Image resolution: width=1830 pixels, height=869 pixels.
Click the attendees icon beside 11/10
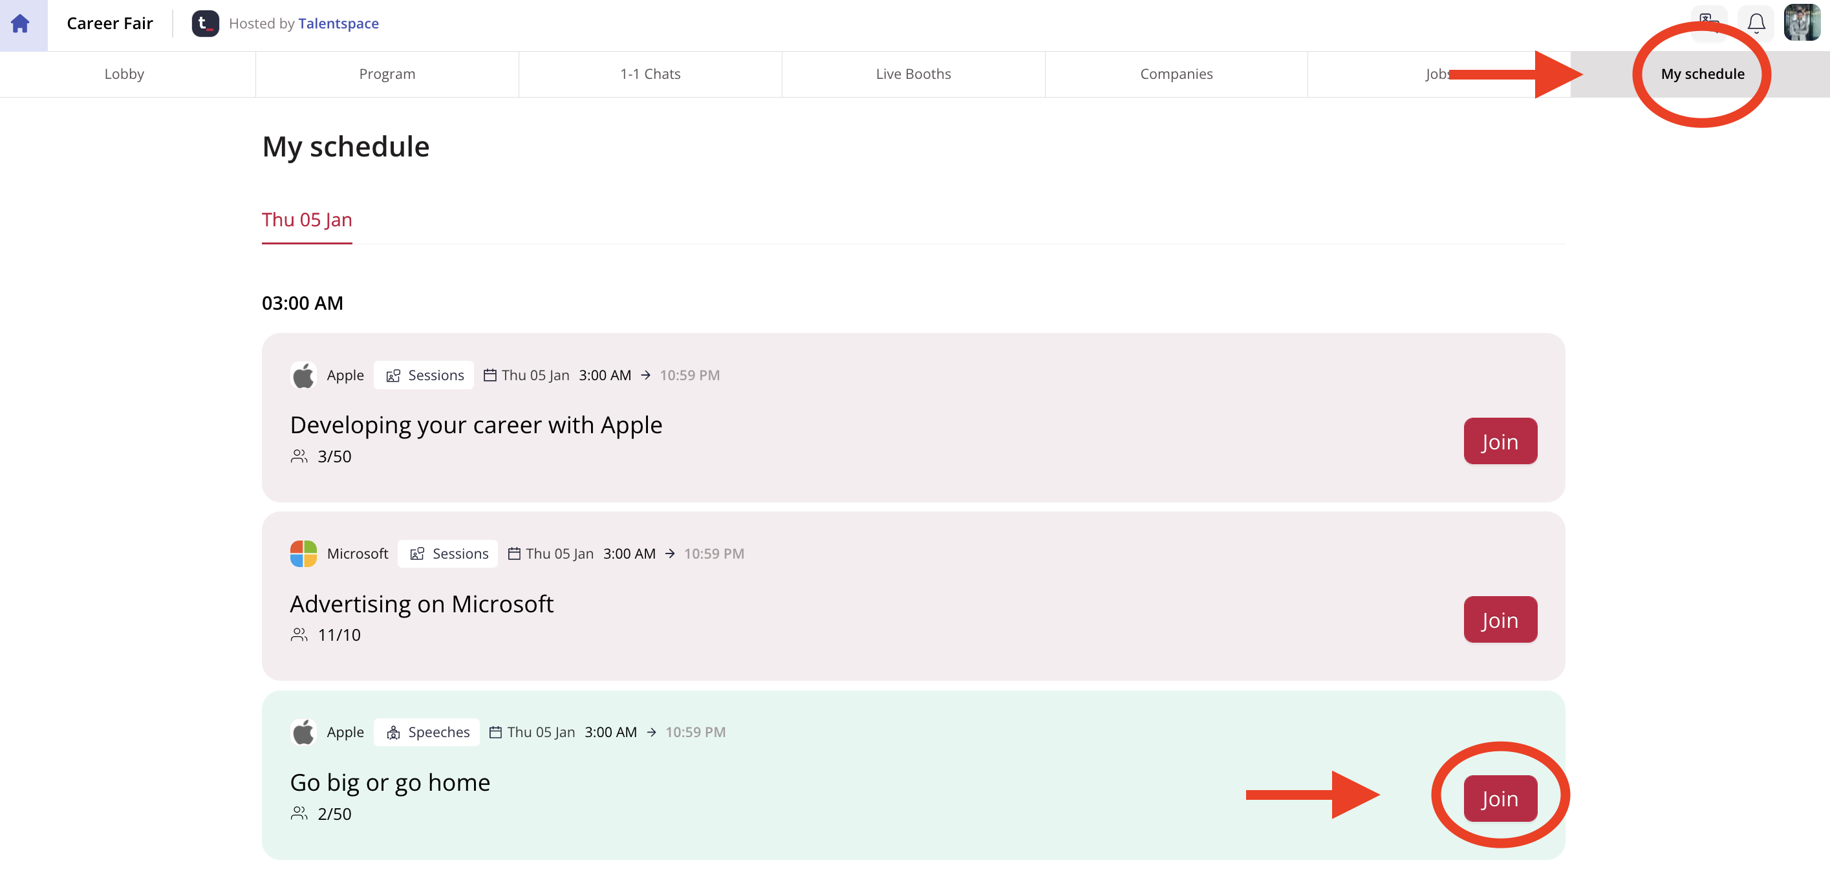[299, 634]
